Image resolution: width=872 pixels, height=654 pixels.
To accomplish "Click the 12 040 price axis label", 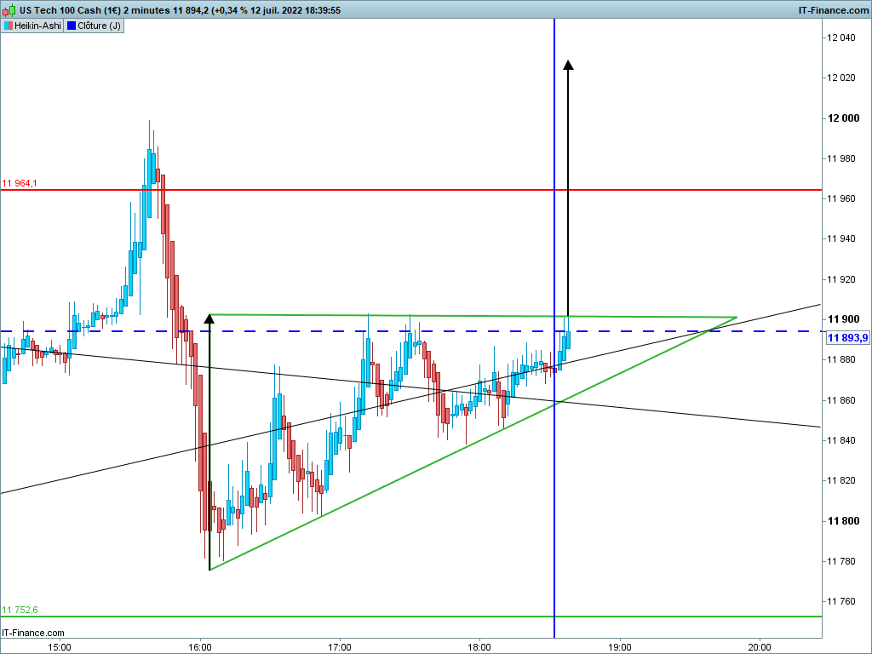I will coord(840,37).
